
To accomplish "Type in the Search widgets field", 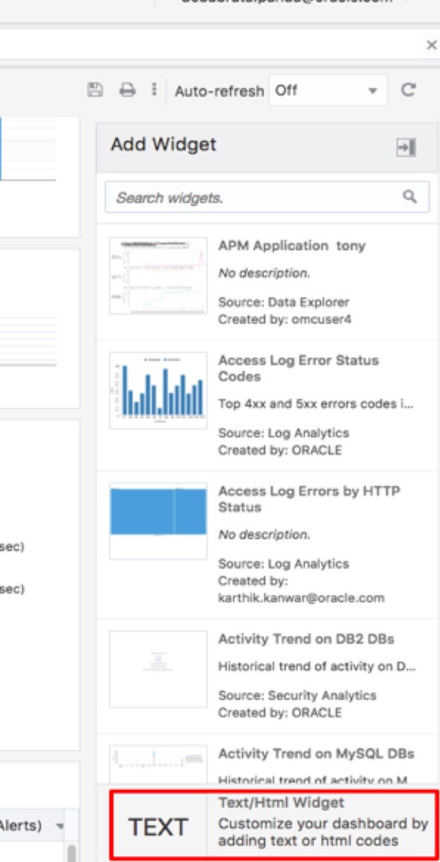I will pos(255,197).
